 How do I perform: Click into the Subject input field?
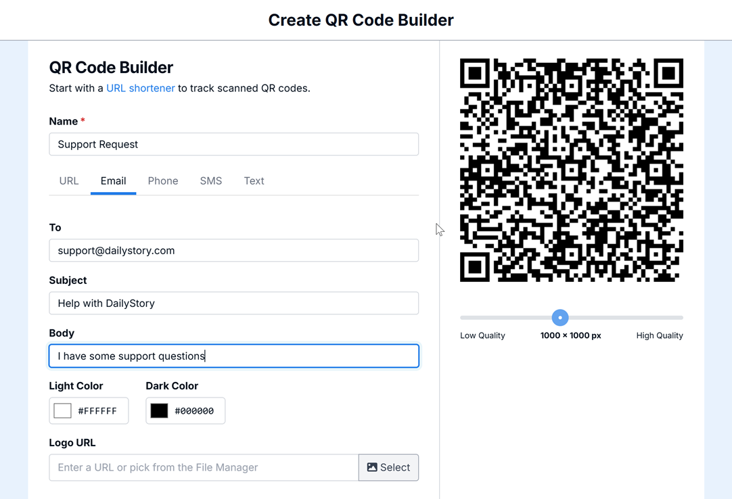(x=233, y=303)
